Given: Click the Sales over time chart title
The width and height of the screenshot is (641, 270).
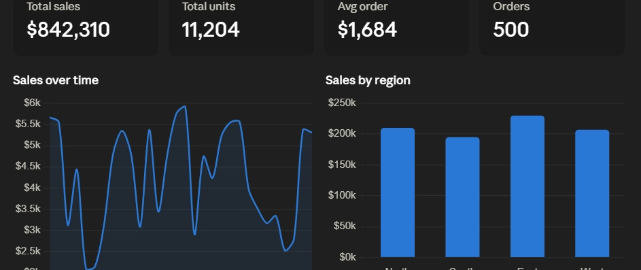Looking at the screenshot, I should pyautogui.click(x=56, y=80).
